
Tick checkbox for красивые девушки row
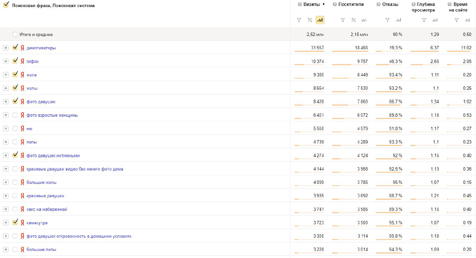pos(15,196)
